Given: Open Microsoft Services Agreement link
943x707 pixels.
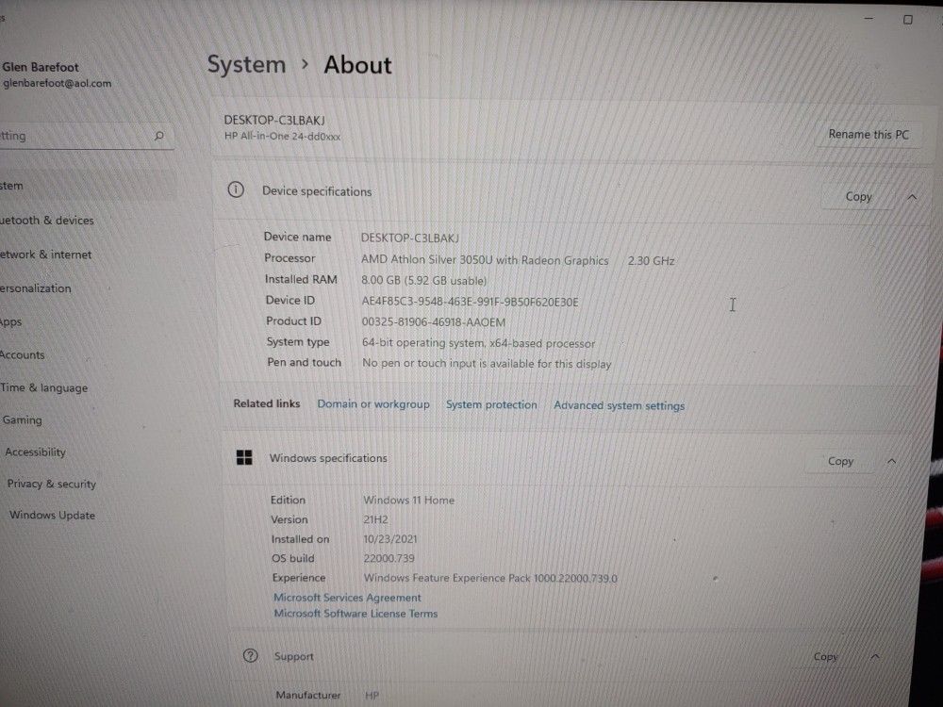Looking at the screenshot, I should [x=347, y=597].
